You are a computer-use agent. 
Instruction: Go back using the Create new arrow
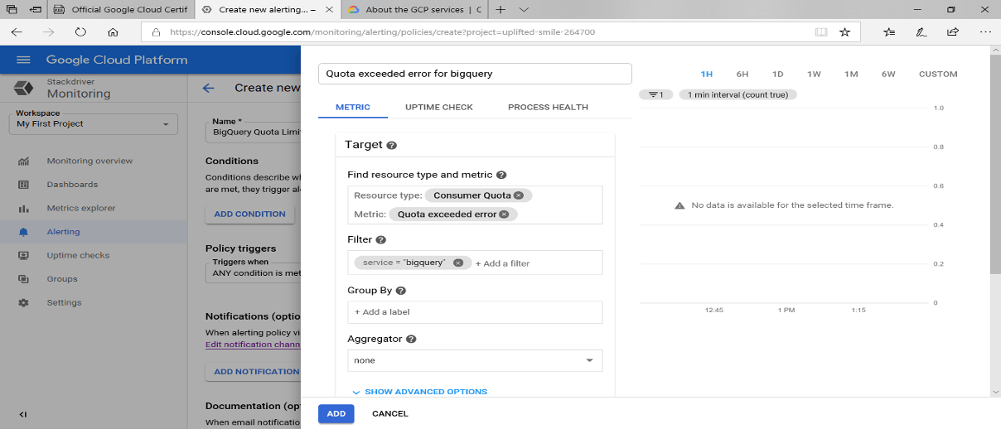(x=209, y=88)
